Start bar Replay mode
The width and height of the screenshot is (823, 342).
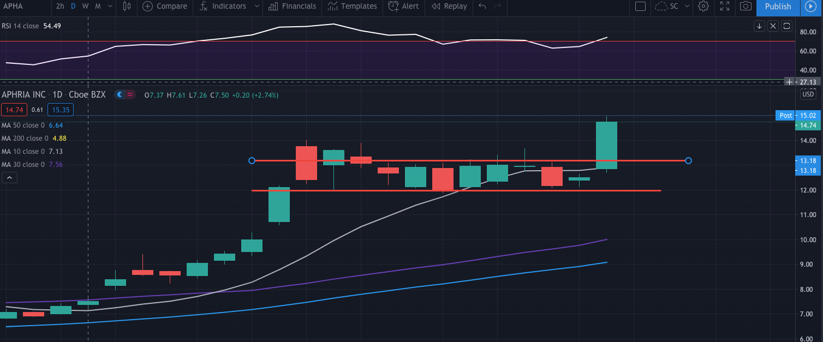click(x=436, y=7)
